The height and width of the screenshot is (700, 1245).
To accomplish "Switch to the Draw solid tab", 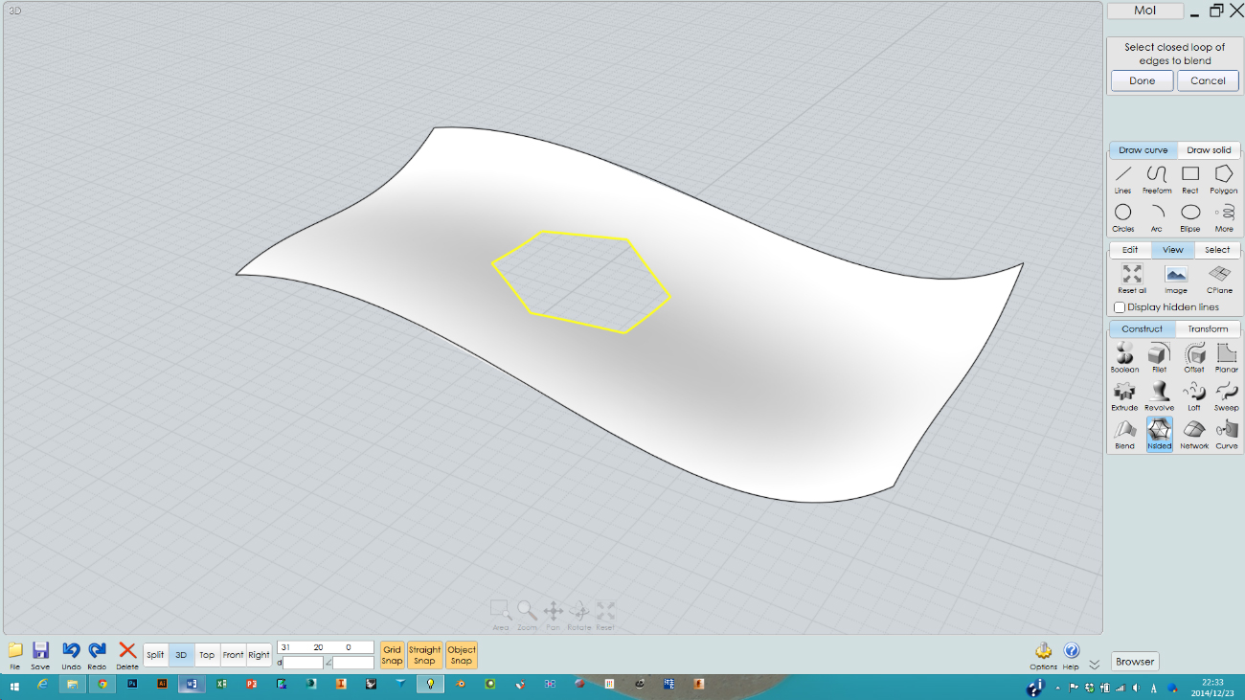I will (x=1209, y=150).
